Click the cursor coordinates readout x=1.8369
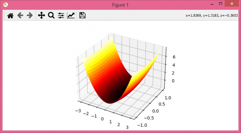The height and width of the screenshot is (133, 241). 212,15
